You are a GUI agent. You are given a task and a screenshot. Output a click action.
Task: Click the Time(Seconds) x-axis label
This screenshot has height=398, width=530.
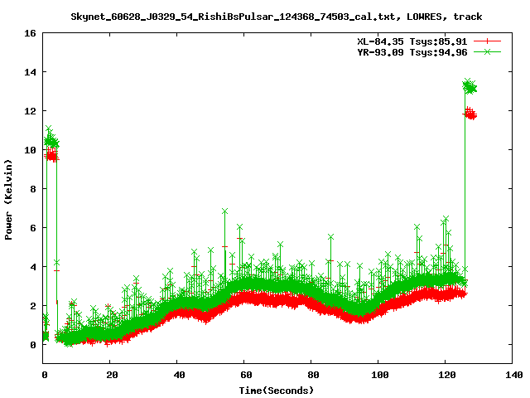click(277, 391)
